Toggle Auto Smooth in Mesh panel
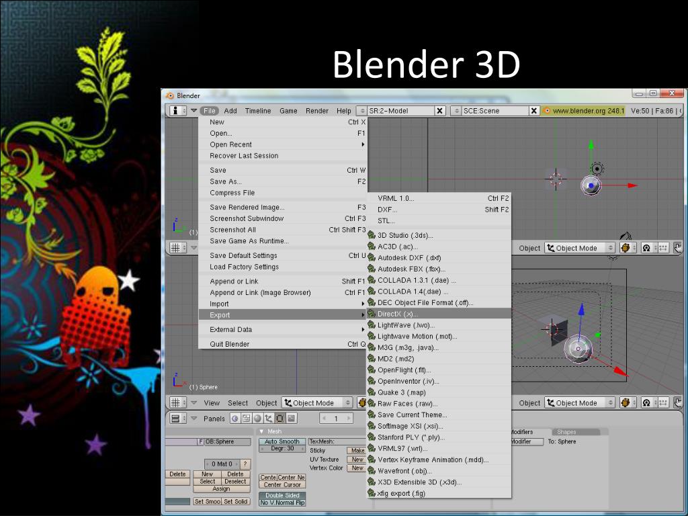 click(282, 441)
